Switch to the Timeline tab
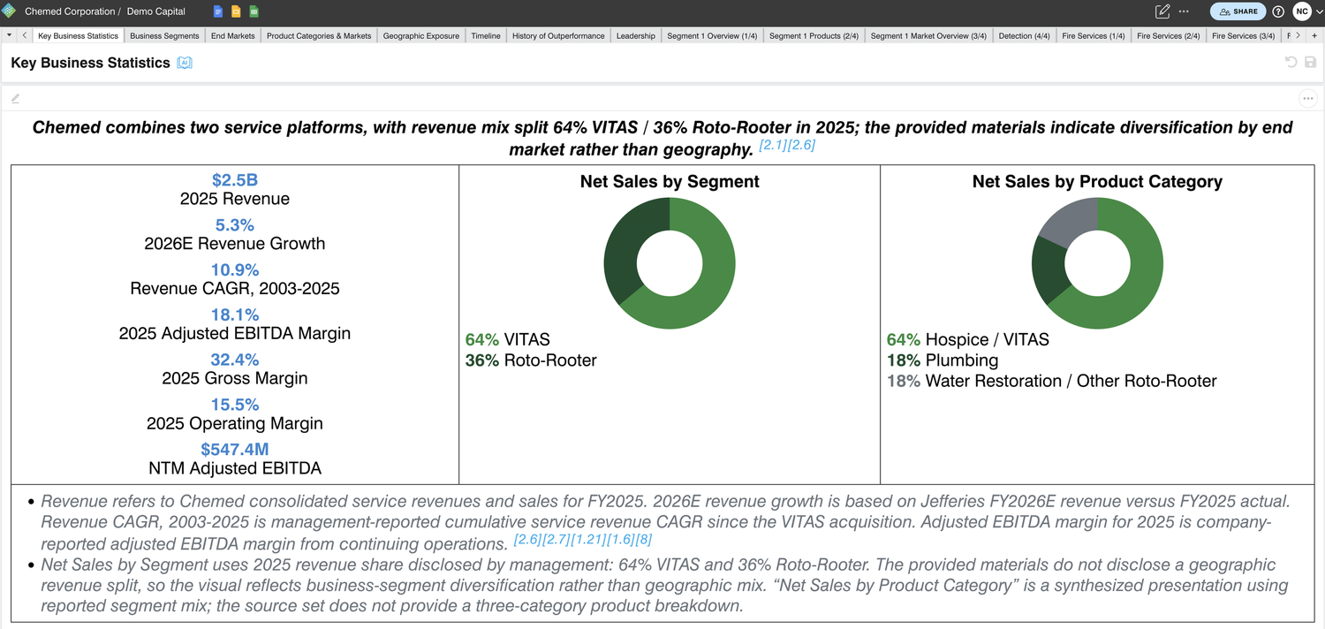1325x629 pixels. point(486,36)
